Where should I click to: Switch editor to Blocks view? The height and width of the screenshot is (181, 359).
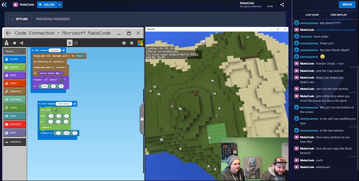click(x=70, y=43)
